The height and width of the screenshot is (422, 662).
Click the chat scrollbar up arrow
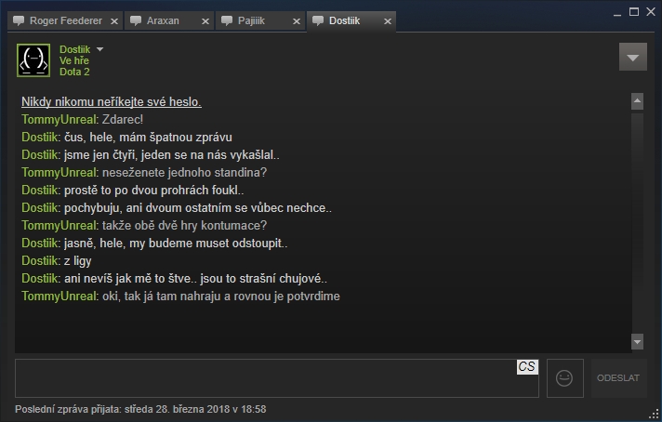click(x=638, y=101)
